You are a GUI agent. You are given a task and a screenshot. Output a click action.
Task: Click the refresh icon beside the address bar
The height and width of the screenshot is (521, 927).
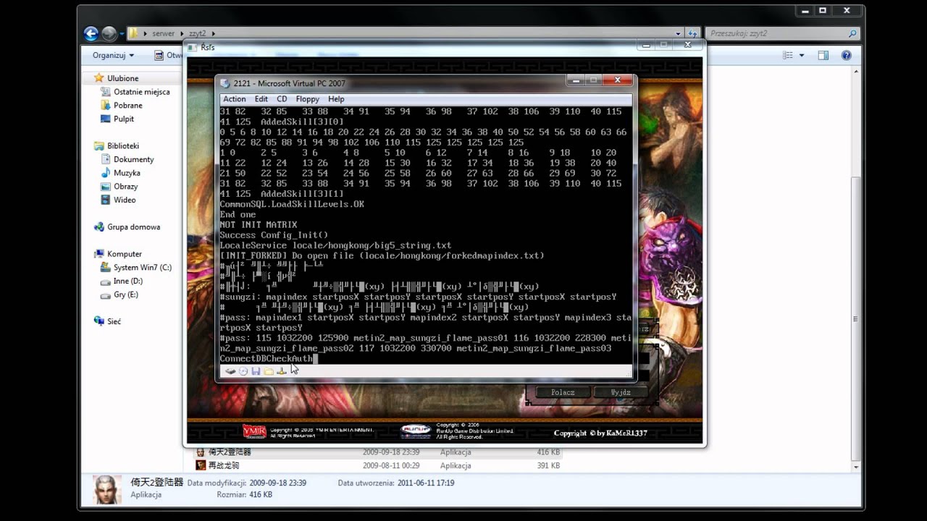pos(693,33)
